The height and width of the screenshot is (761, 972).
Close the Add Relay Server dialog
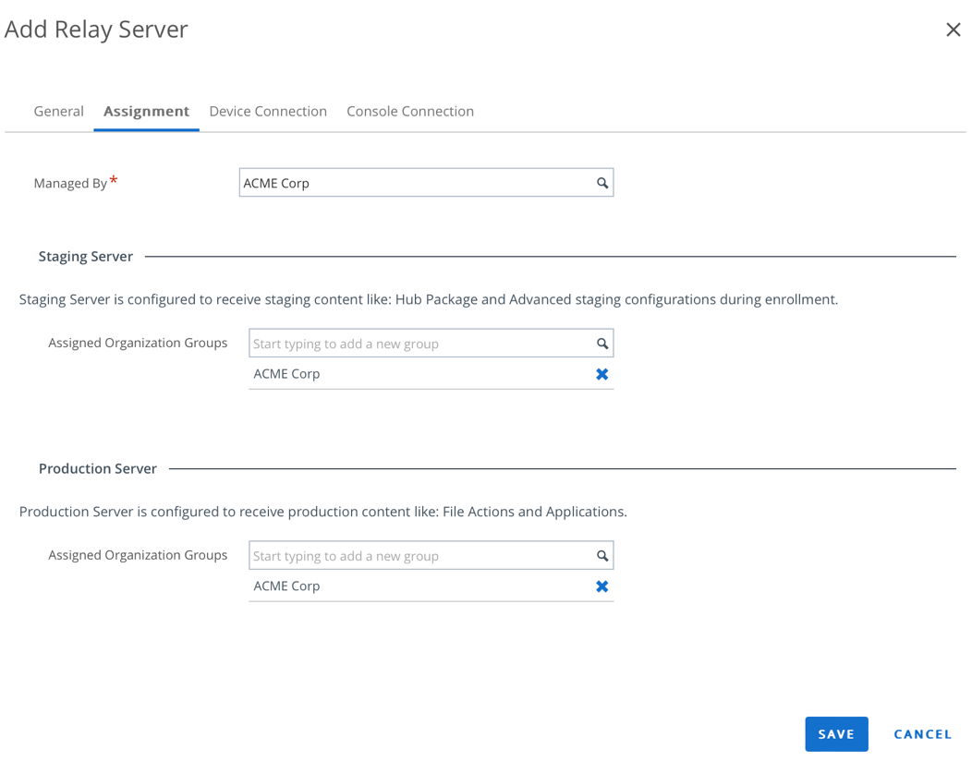point(953,30)
